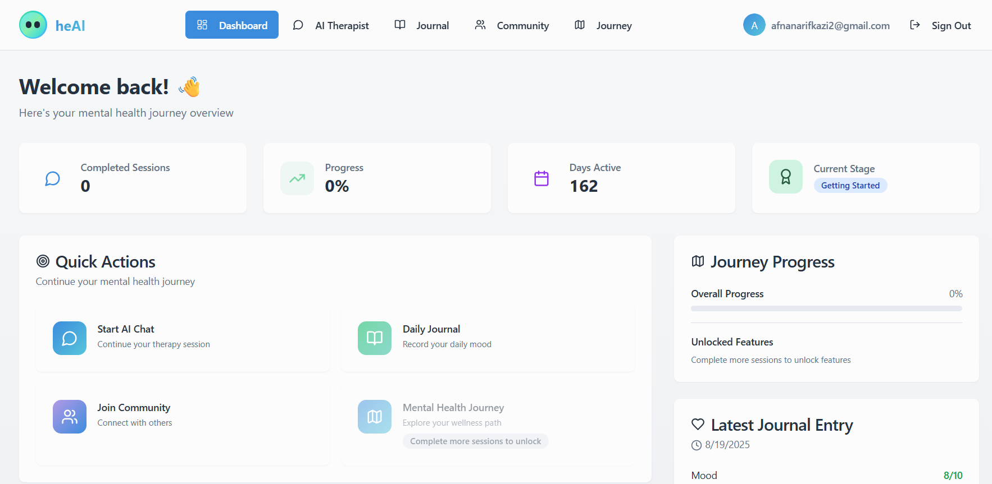Click the waving hand emoji
The width and height of the screenshot is (992, 484).
(189, 87)
